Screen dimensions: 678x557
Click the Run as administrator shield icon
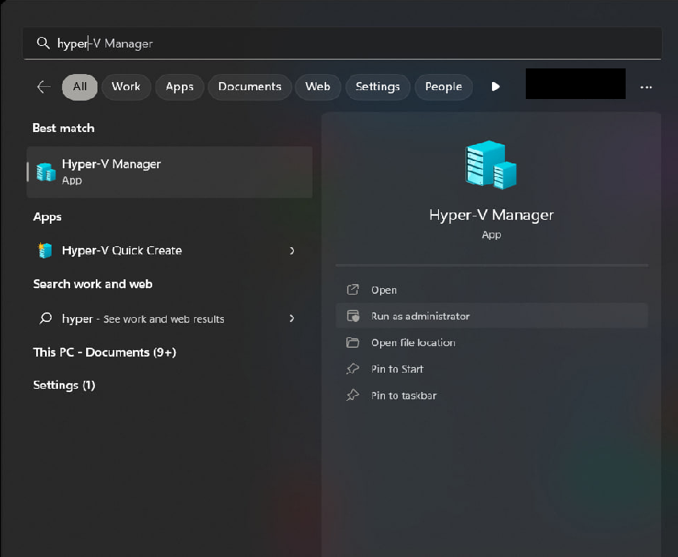point(353,316)
